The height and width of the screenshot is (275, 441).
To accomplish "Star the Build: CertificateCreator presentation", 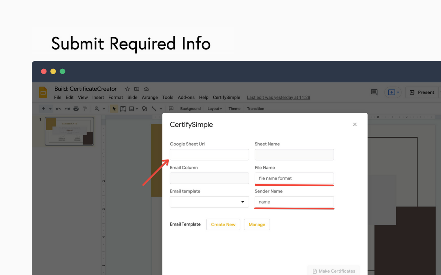I will (127, 89).
